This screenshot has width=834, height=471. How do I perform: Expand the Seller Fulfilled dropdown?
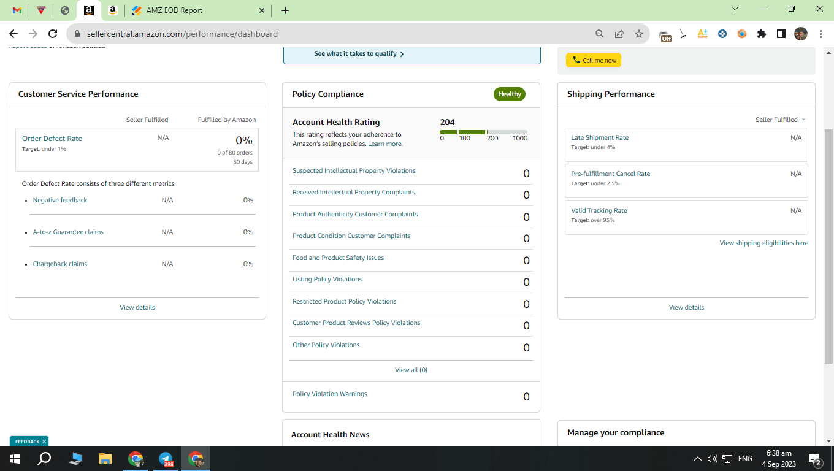point(781,120)
